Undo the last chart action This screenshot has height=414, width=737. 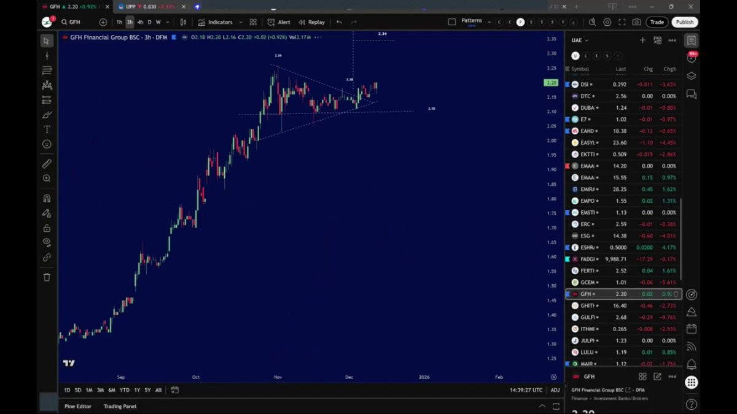click(x=339, y=22)
